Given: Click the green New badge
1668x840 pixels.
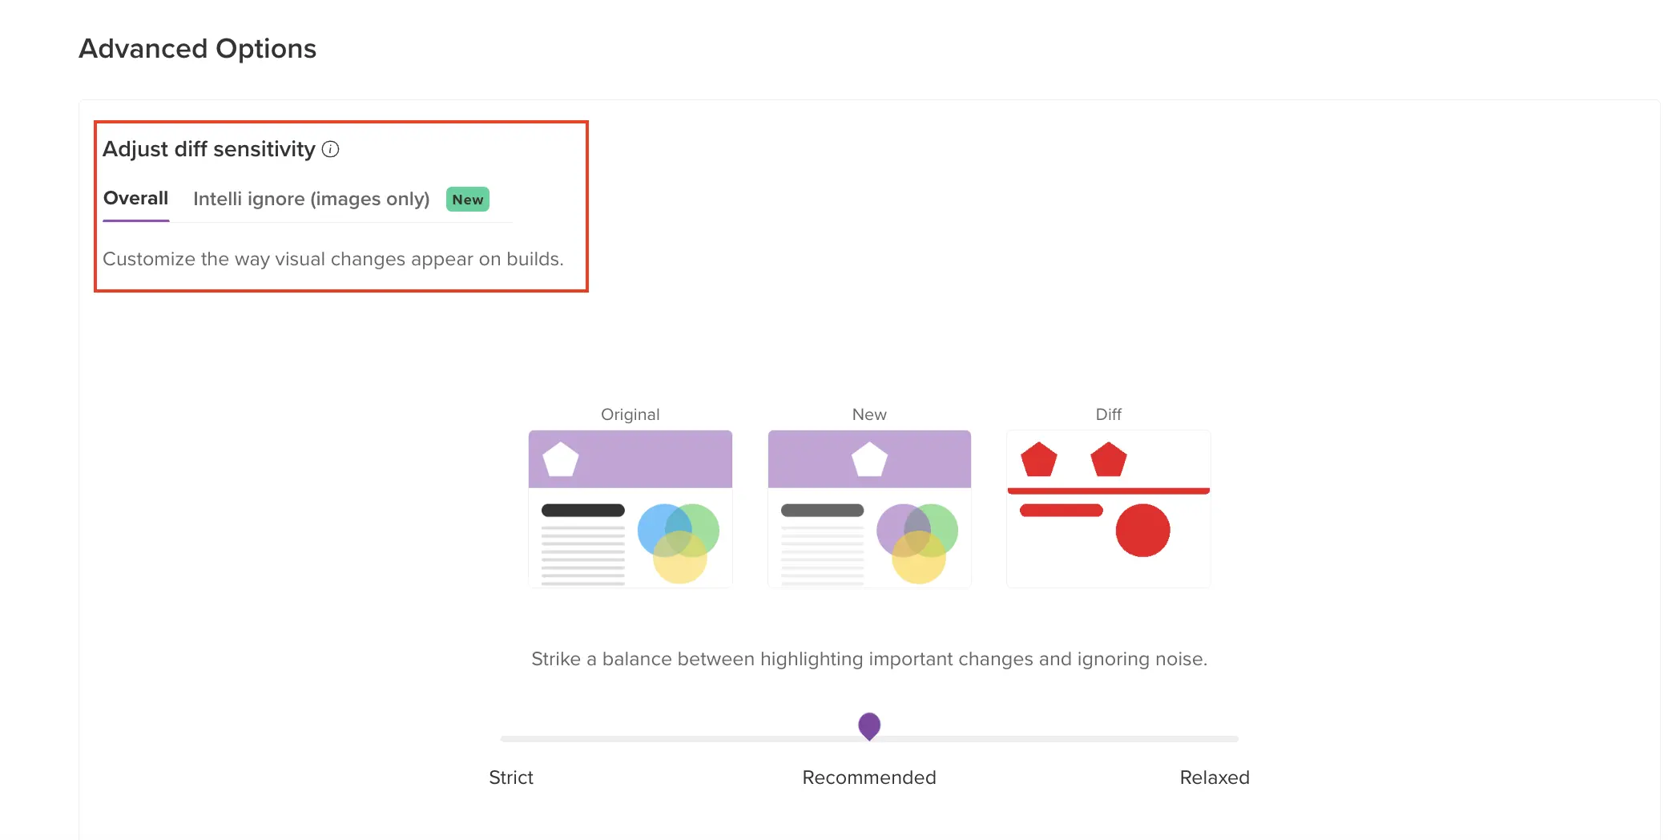Looking at the screenshot, I should (x=467, y=200).
